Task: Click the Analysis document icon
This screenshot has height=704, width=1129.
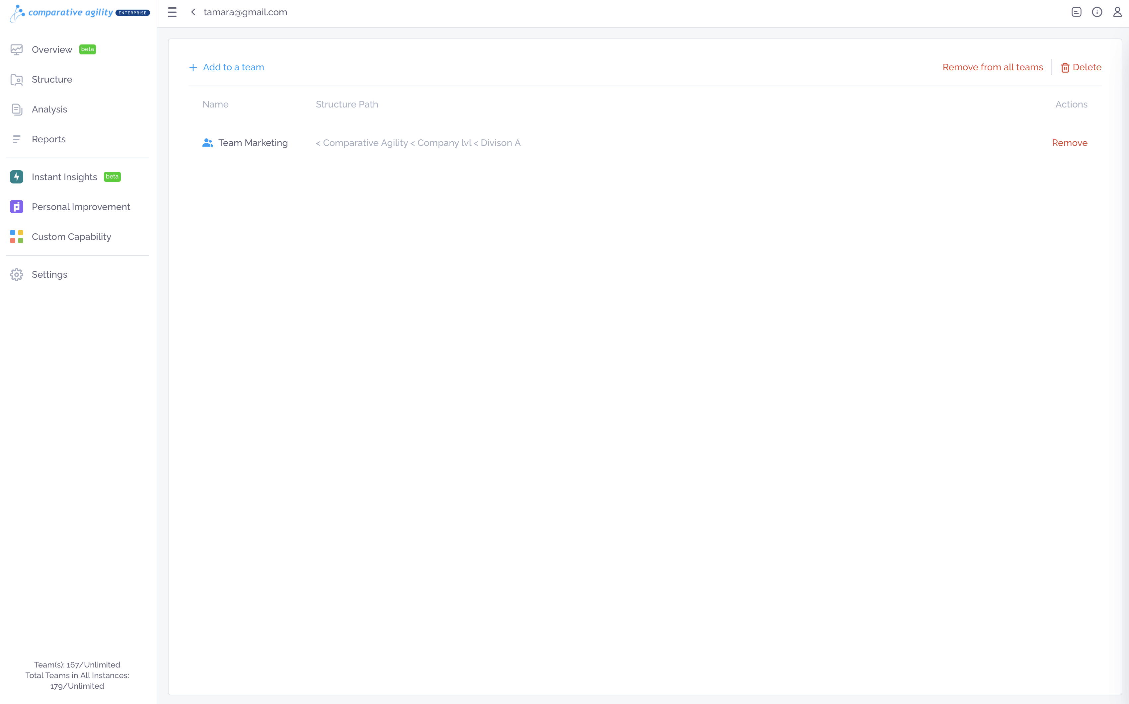Action: [x=17, y=109]
